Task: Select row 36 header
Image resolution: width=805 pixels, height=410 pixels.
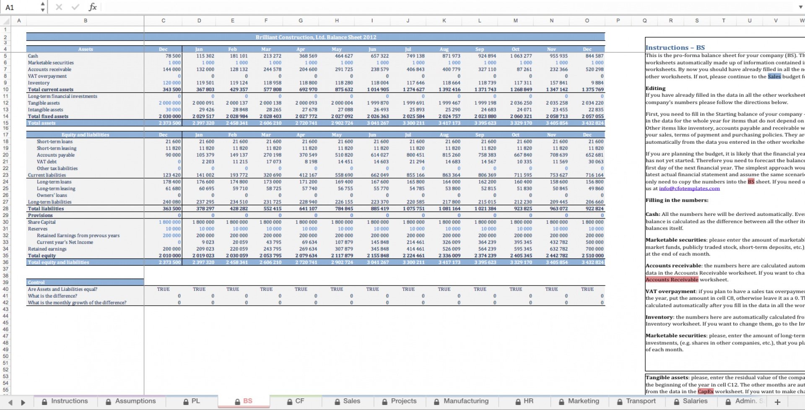Action: click(5, 262)
